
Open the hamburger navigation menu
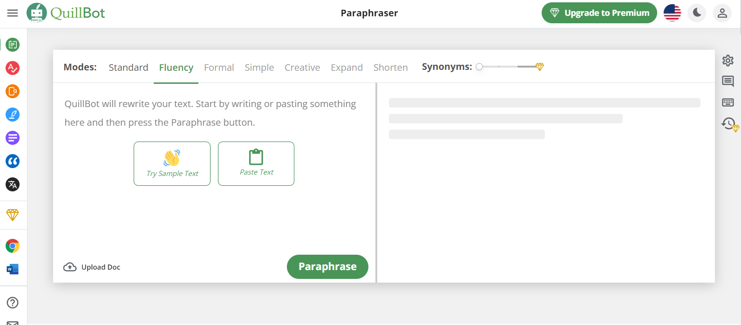pos(13,13)
